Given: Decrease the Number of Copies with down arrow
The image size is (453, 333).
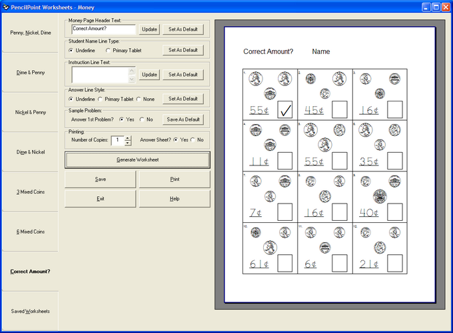Looking at the screenshot, I should coord(128,143).
